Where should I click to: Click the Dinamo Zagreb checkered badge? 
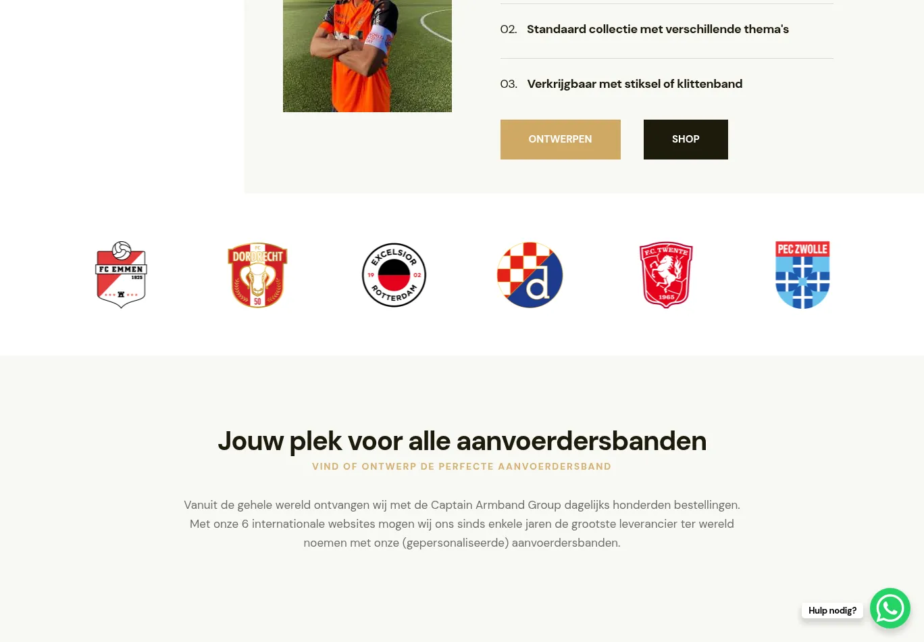[x=530, y=275]
